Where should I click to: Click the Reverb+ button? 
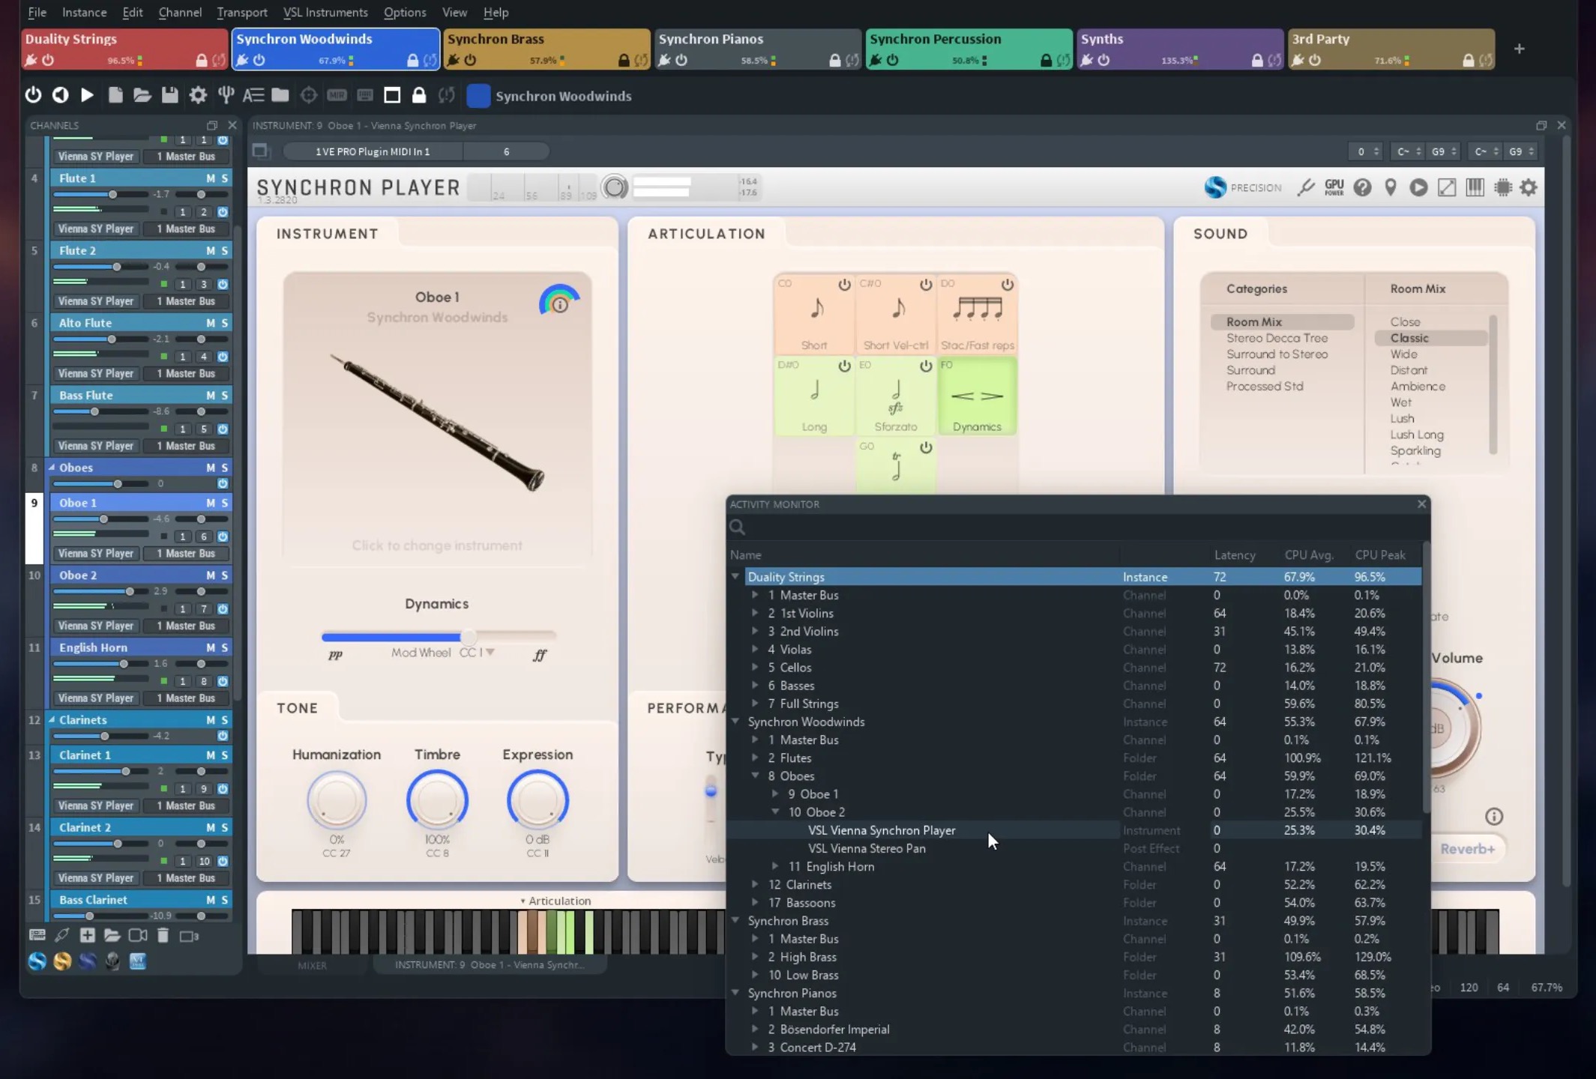pos(1467,849)
